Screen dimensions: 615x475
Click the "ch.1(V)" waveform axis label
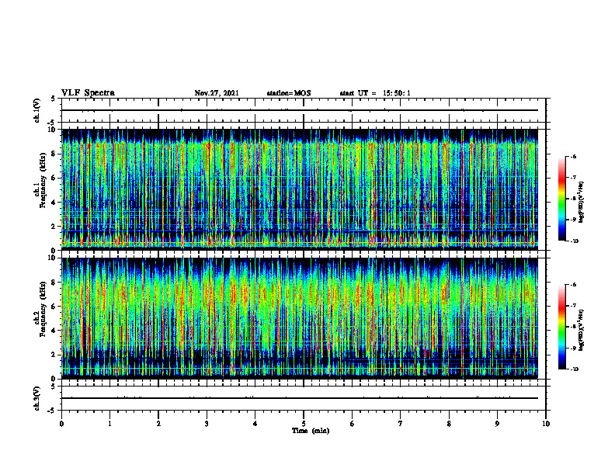36,110
